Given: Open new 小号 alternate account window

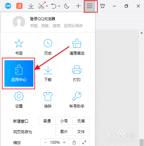Looking at the screenshot, I should (x=64, y=121).
